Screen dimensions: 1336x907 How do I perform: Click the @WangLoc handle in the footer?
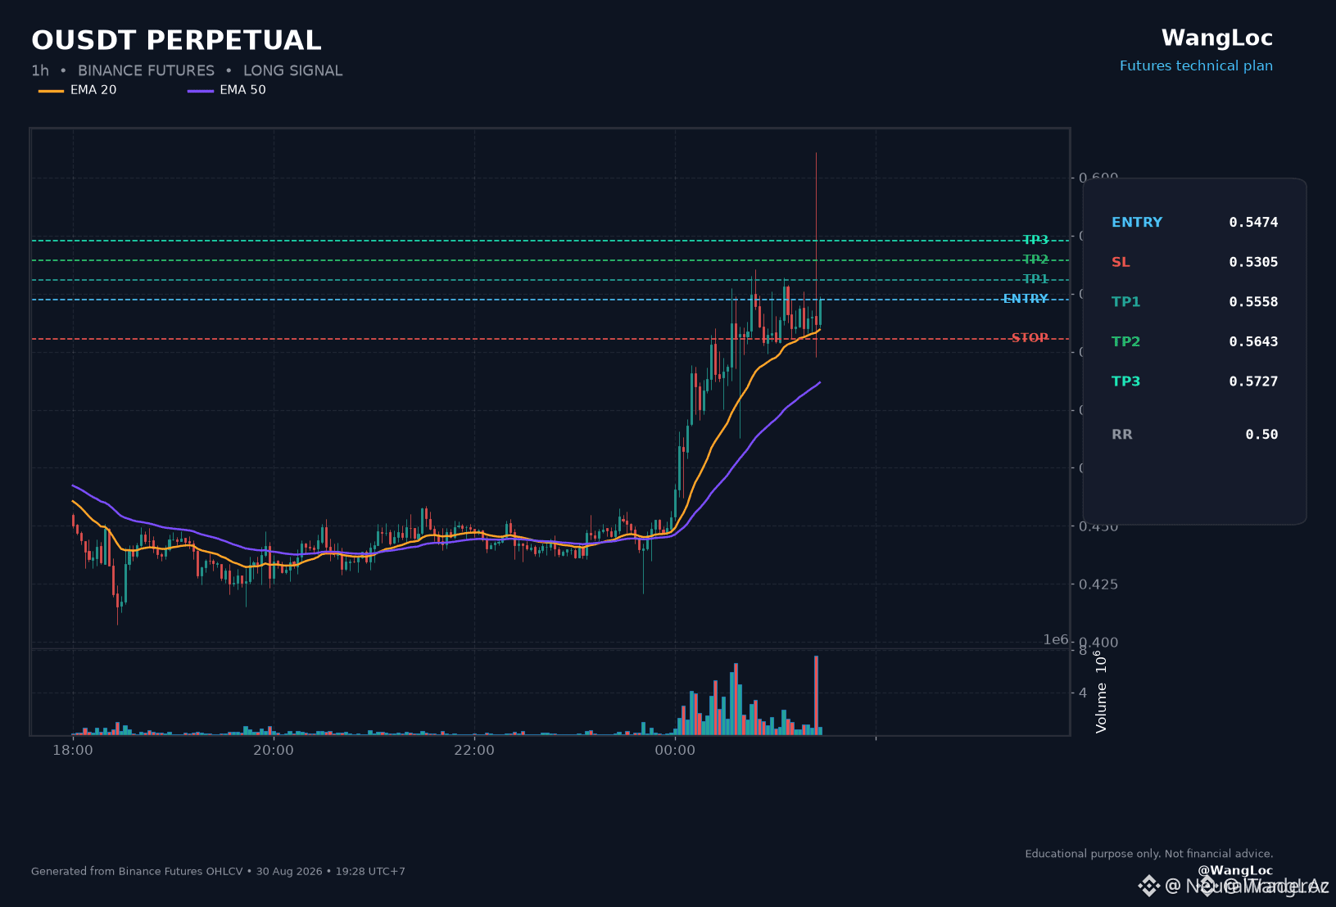tap(1235, 870)
